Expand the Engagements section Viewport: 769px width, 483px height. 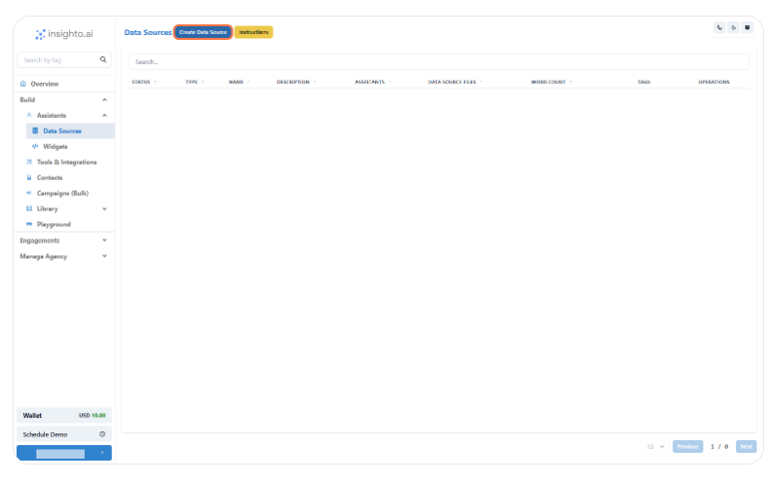pyautogui.click(x=63, y=241)
